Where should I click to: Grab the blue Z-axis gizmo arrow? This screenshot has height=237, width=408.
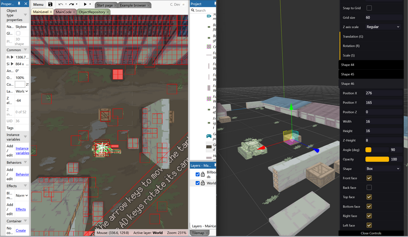pyautogui.click(x=316, y=150)
